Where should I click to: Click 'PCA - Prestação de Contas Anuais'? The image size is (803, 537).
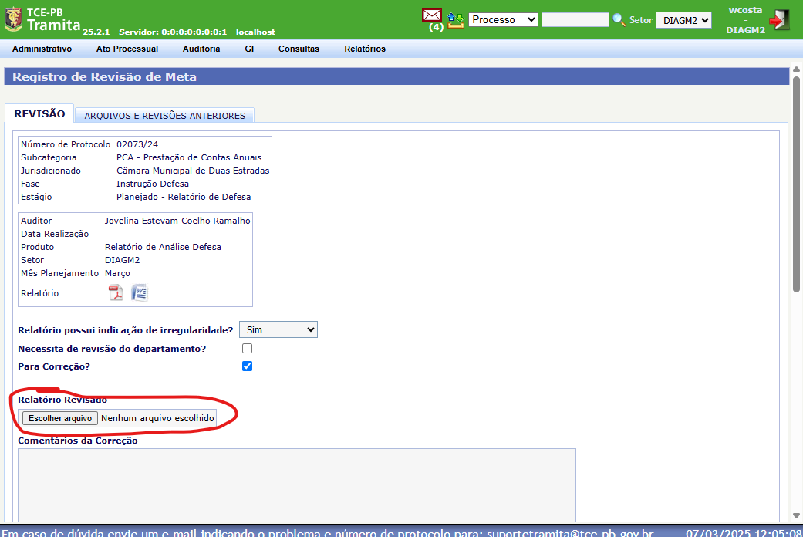pos(189,157)
